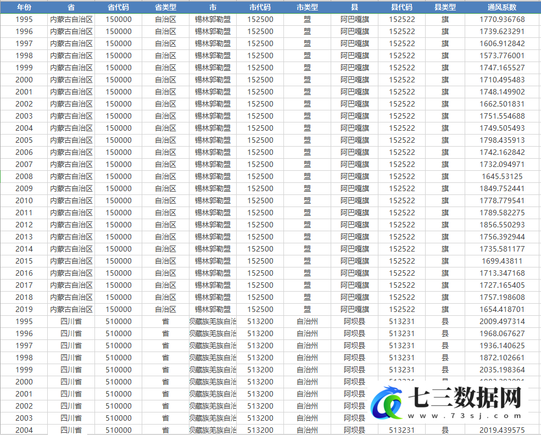Image resolution: width=541 pixels, height=435 pixels.
Task: Click 锡林郭勒盟 in the 1995 row
Action: click(x=213, y=19)
